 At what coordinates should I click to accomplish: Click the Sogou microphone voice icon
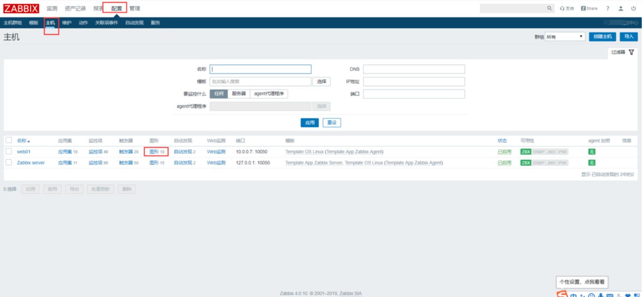601,295
